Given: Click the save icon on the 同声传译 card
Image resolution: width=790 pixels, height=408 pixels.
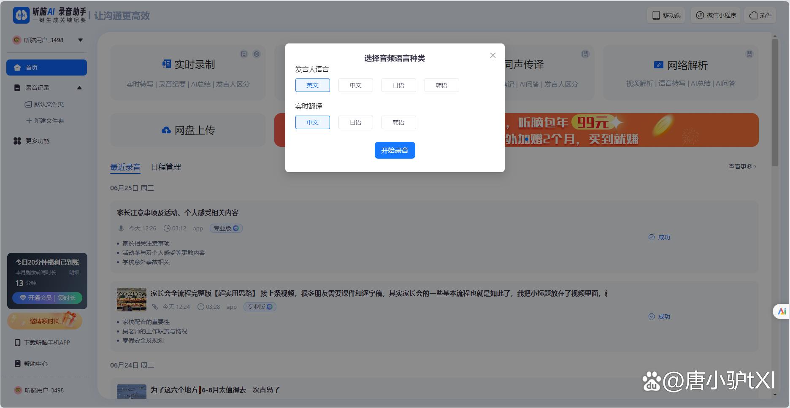Looking at the screenshot, I should click(585, 54).
